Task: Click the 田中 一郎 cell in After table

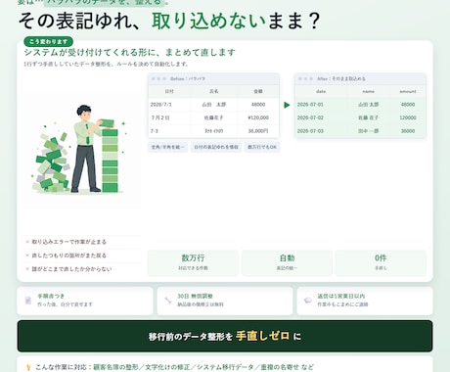Action: coord(369,131)
